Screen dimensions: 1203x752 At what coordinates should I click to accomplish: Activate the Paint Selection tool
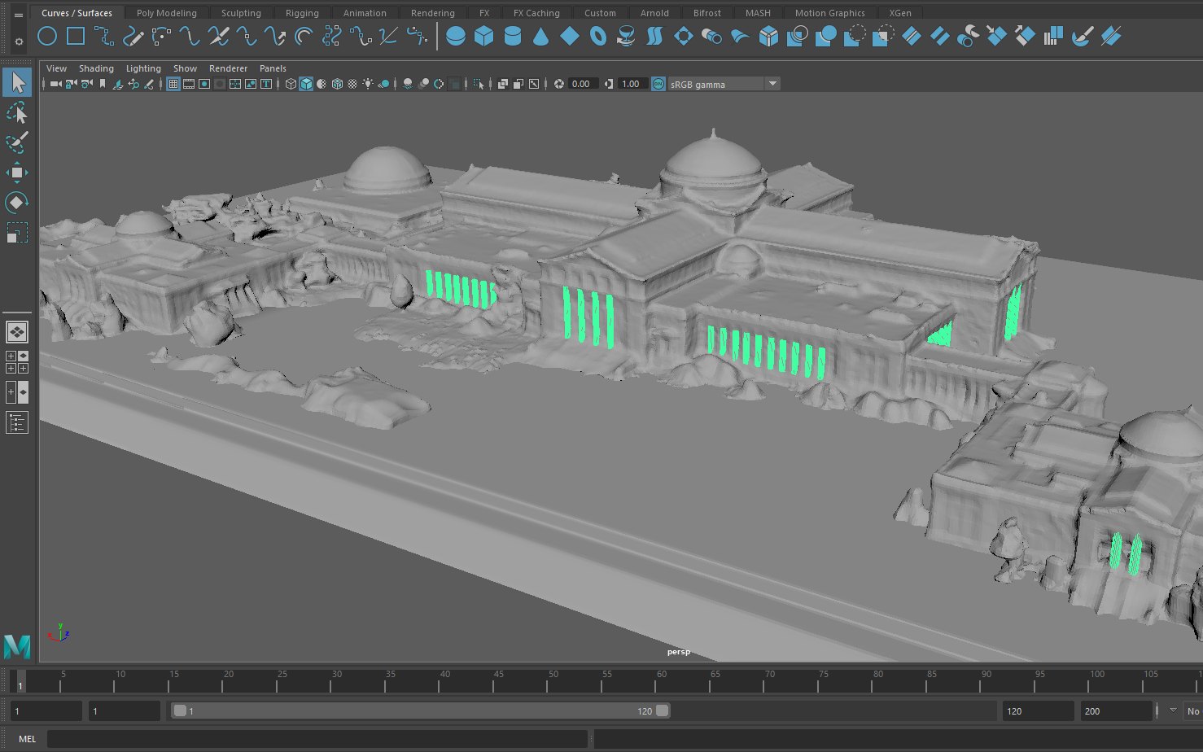click(x=17, y=142)
